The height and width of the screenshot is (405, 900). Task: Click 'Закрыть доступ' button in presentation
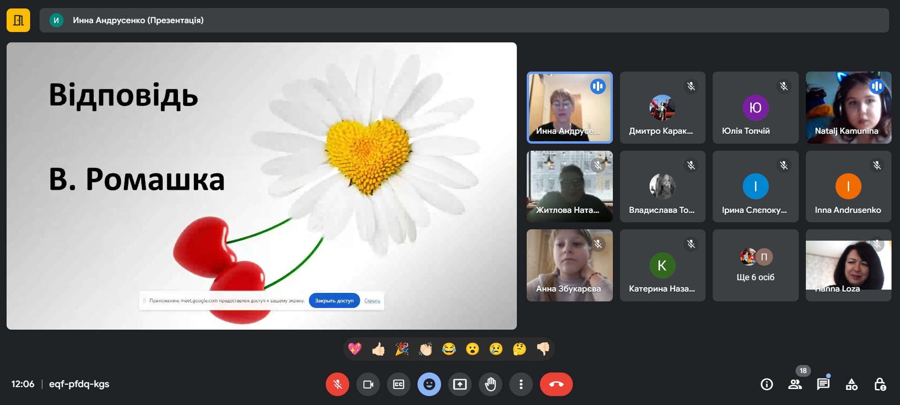[334, 300]
